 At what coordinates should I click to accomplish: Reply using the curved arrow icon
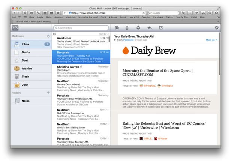click(x=150, y=28)
